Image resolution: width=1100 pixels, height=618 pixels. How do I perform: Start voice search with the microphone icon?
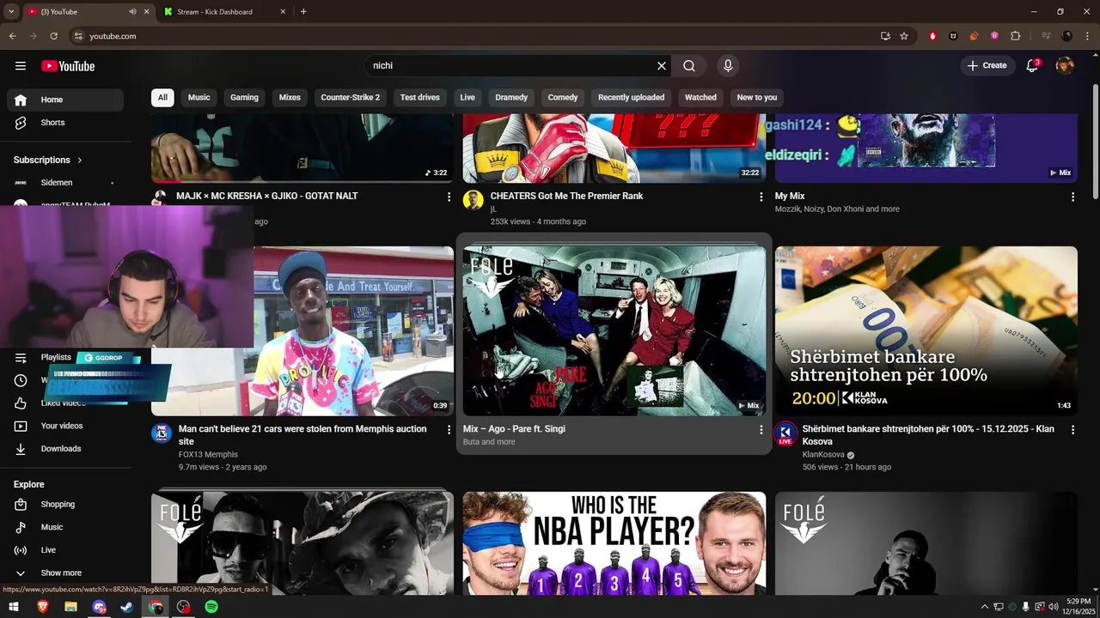coord(728,66)
